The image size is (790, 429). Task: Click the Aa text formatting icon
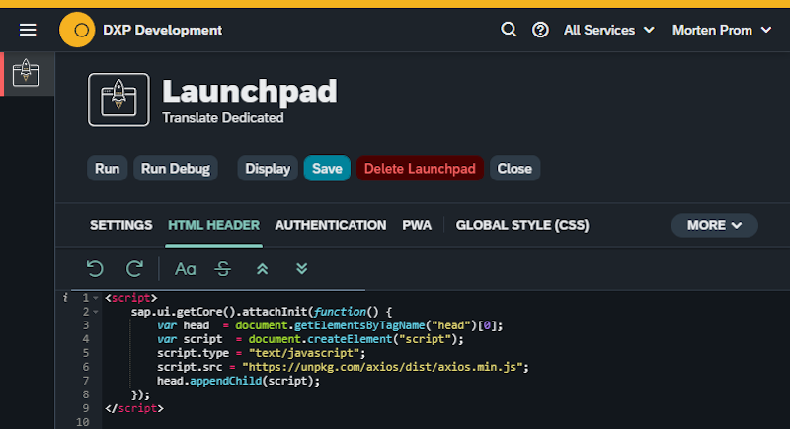pyautogui.click(x=186, y=268)
